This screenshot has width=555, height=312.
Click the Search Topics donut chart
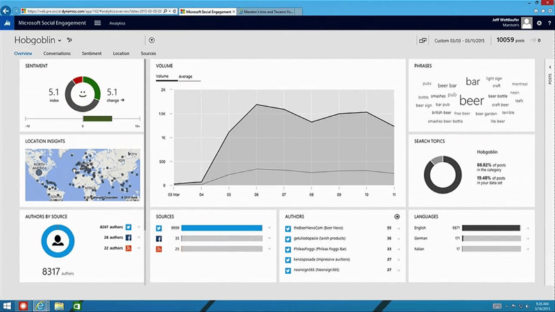[443, 175]
